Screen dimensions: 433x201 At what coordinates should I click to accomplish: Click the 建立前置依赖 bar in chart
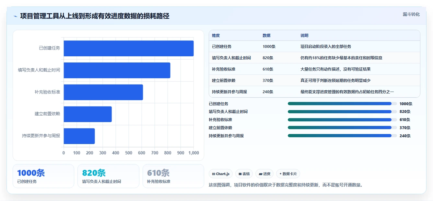pyautogui.click(x=88, y=114)
